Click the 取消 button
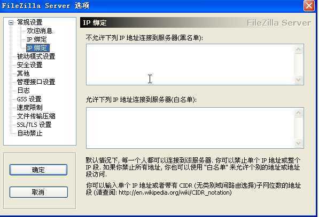The width and height of the screenshot is (319, 217). click(38, 192)
